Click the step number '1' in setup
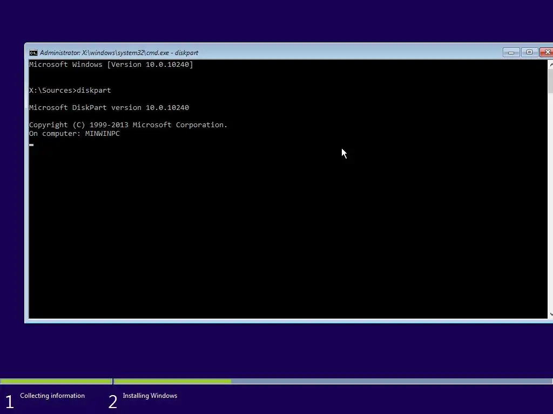Viewport: 553px width, 414px height. pyautogui.click(x=10, y=402)
